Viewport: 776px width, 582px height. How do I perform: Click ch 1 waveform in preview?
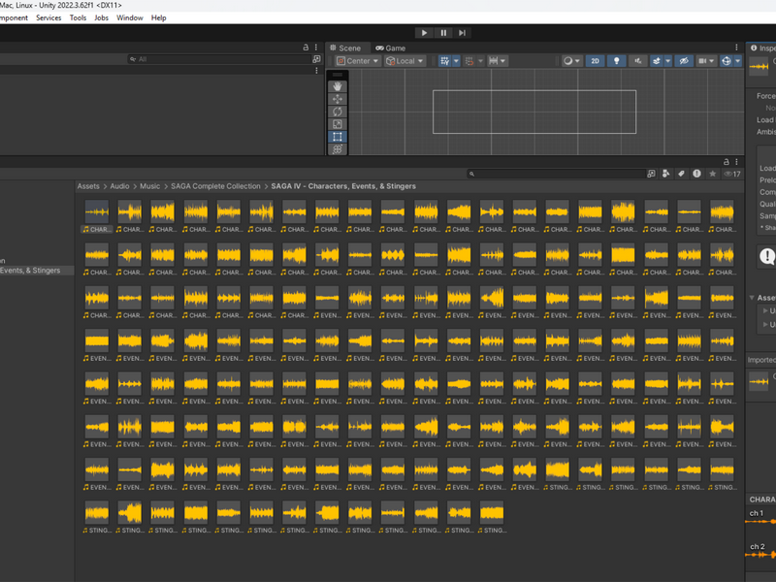click(760, 521)
